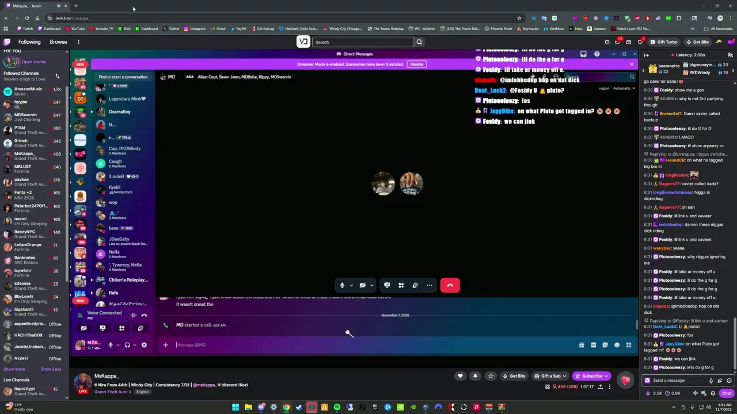Image resolution: width=737 pixels, height=414 pixels.
Task: Share the stream via share icon
Action: point(601,387)
